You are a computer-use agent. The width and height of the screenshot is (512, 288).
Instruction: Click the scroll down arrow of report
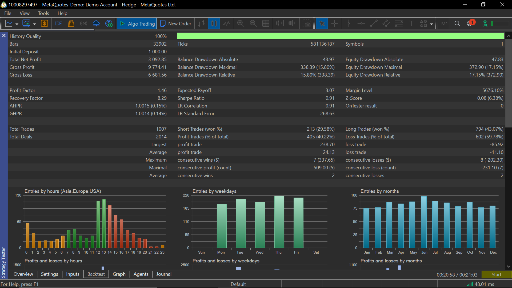[509, 266]
